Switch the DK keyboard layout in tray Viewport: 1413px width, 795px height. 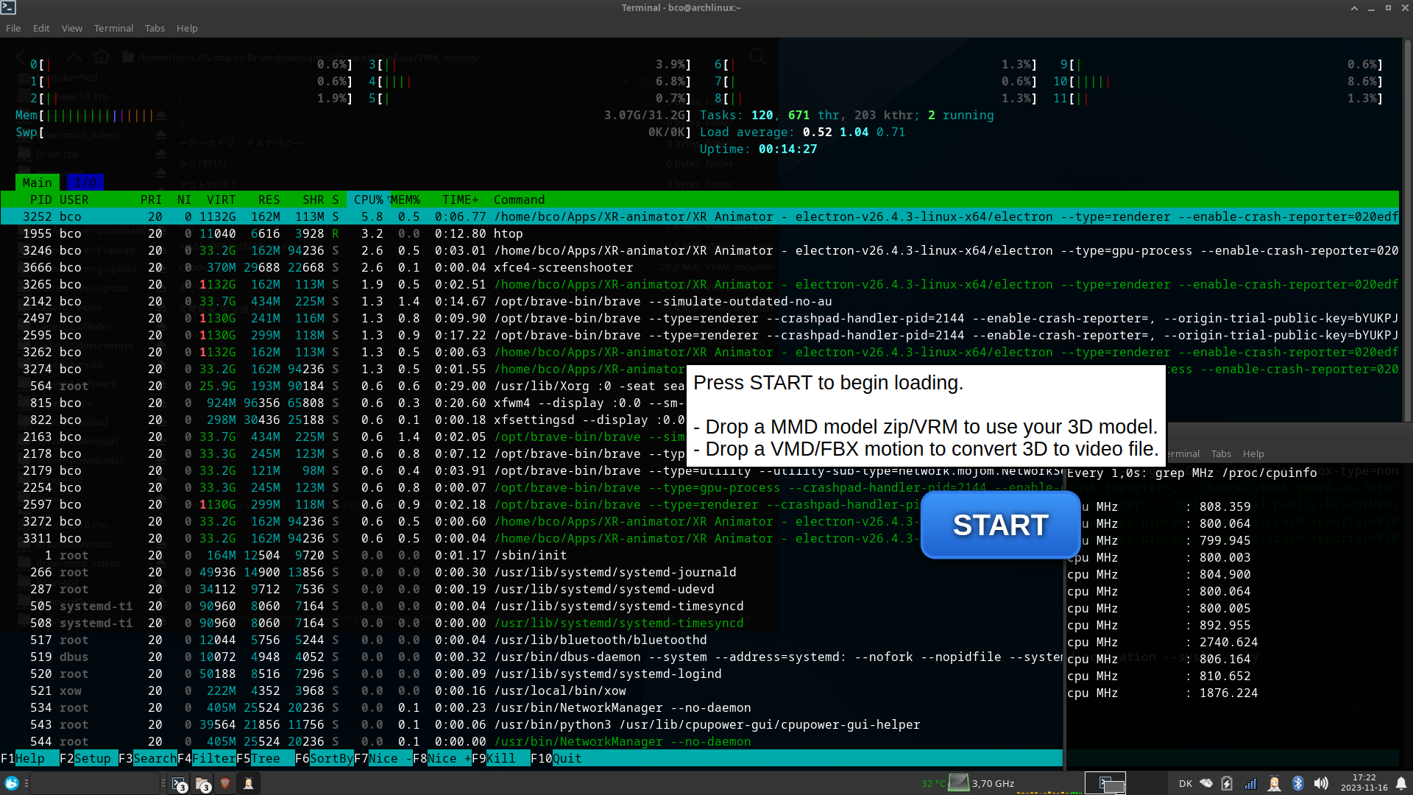point(1186,783)
